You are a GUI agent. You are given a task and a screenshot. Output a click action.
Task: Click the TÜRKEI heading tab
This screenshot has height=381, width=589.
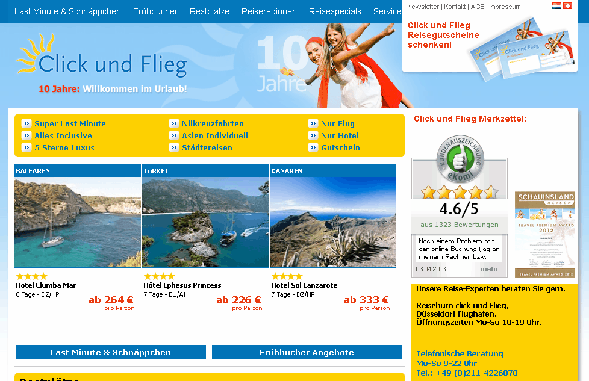205,170
